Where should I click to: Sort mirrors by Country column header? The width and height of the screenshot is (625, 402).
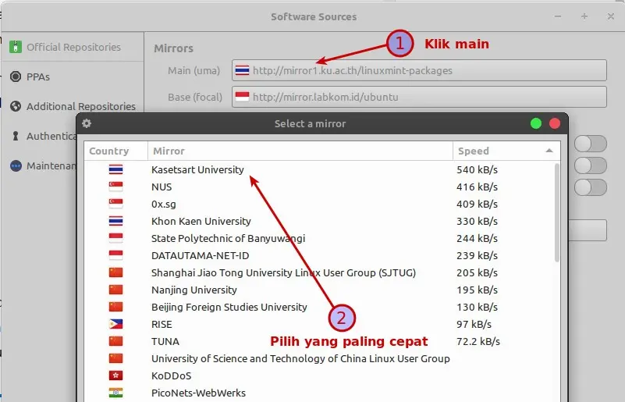coord(116,151)
